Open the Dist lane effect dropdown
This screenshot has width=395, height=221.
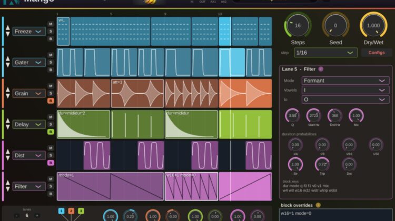point(29,155)
